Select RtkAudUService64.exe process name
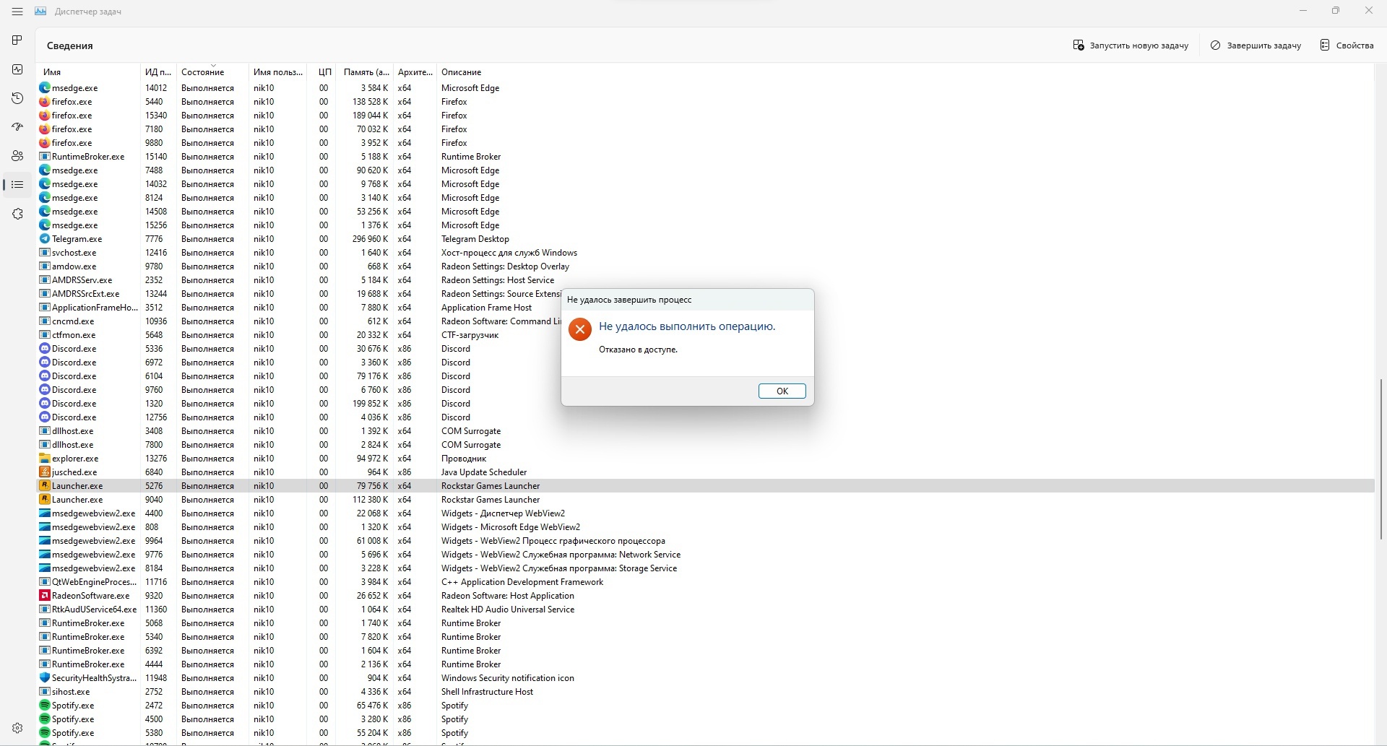The height and width of the screenshot is (746, 1387). click(94, 610)
